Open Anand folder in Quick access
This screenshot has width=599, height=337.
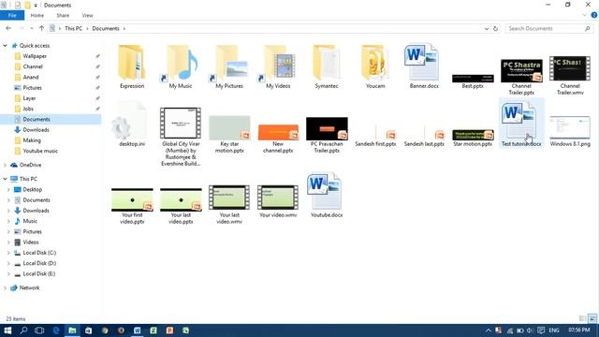coord(31,77)
